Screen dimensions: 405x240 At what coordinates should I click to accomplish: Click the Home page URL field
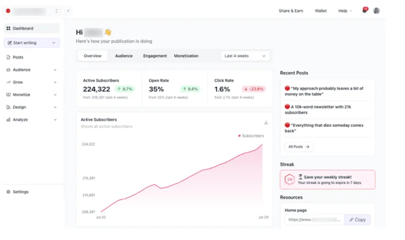pos(315,220)
